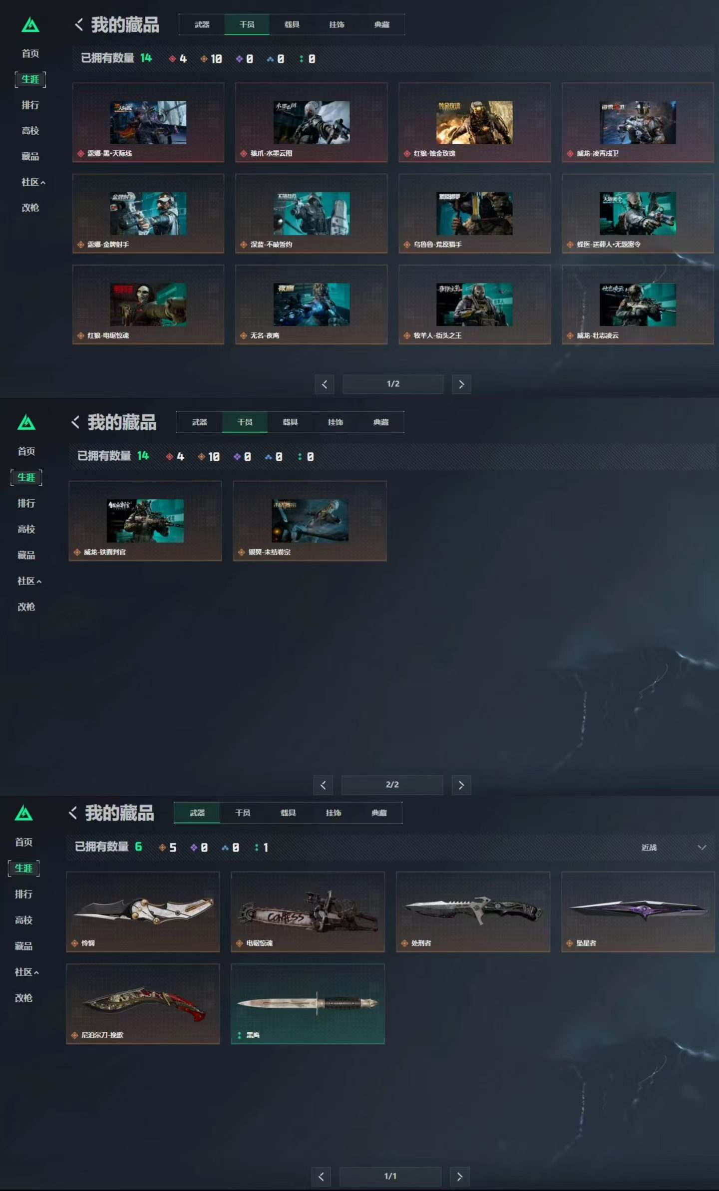This screenshot has height=1191, width=719.
Task: Select the 尼泊尔刀-挽歌 kukri card
Action: [x=143, y=1004]
